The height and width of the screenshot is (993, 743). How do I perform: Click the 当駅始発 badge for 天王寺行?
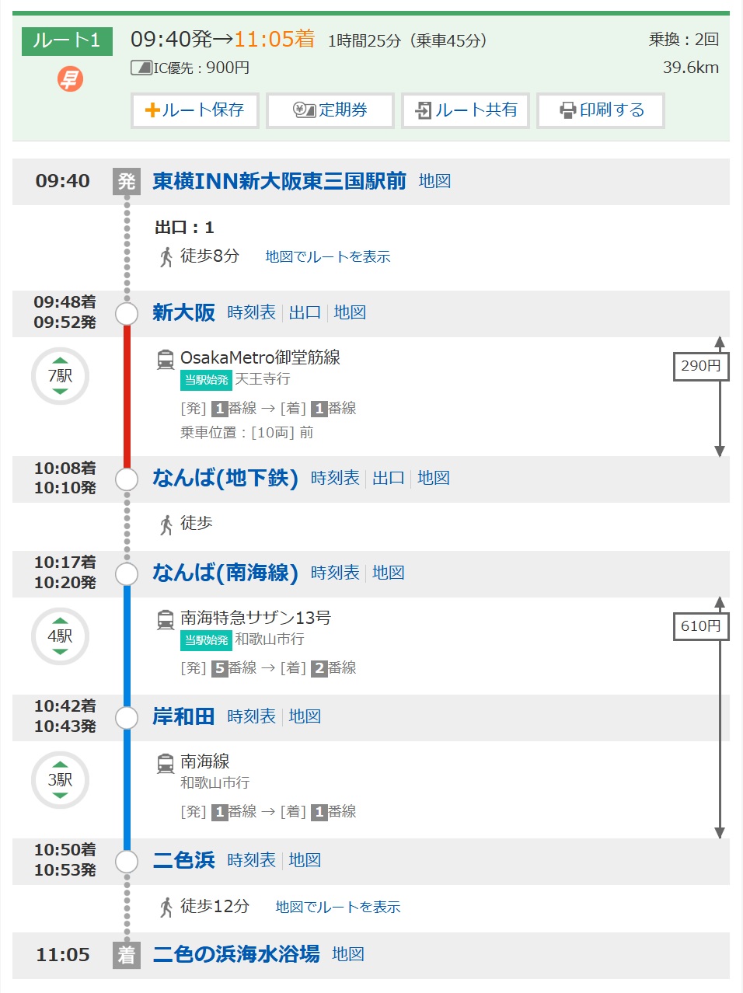(x=206, y=379)
